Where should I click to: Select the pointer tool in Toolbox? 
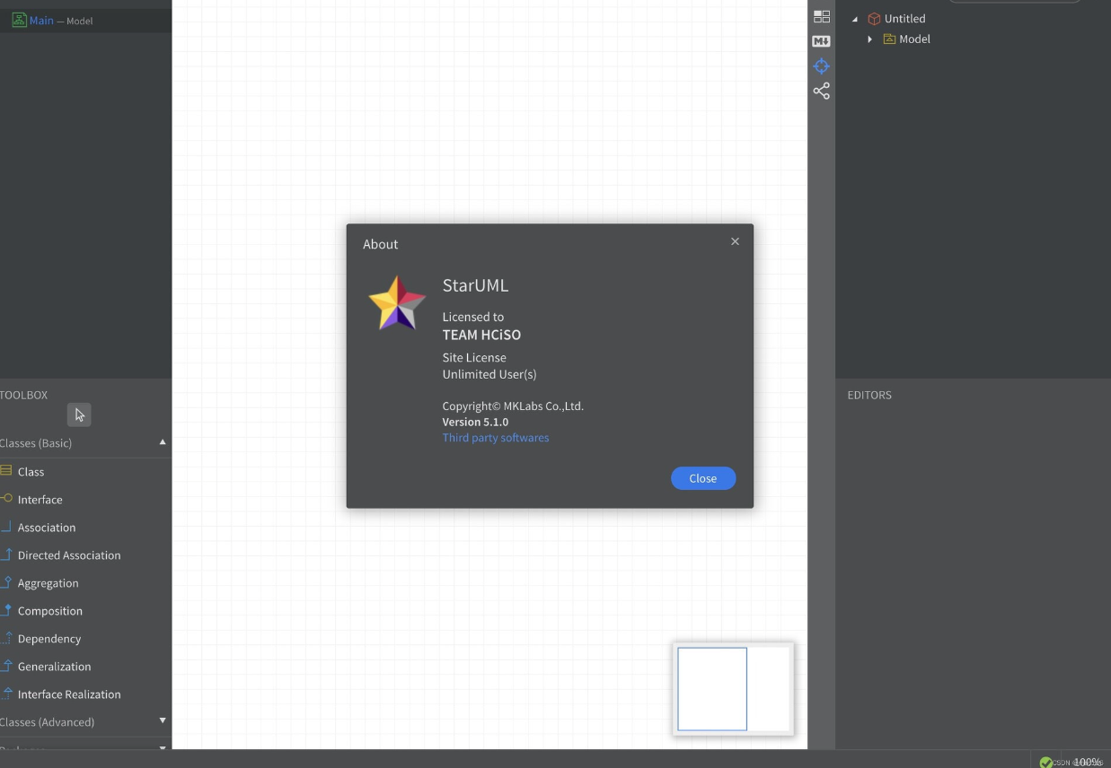(79, 415)
